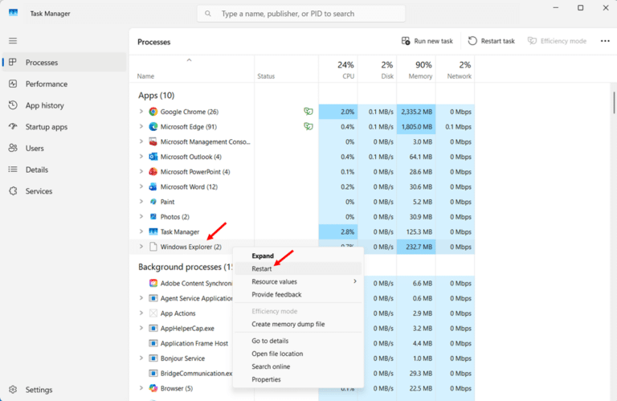617x401 pixels.
Task: Click the Photos app icon
Action: (153, 217)
